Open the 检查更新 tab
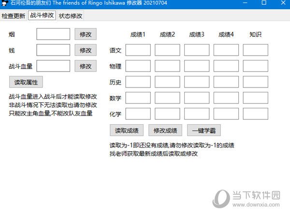290x217 pixels. (14, 16)
